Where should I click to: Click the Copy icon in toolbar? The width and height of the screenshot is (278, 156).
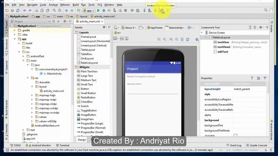(42, 10)
